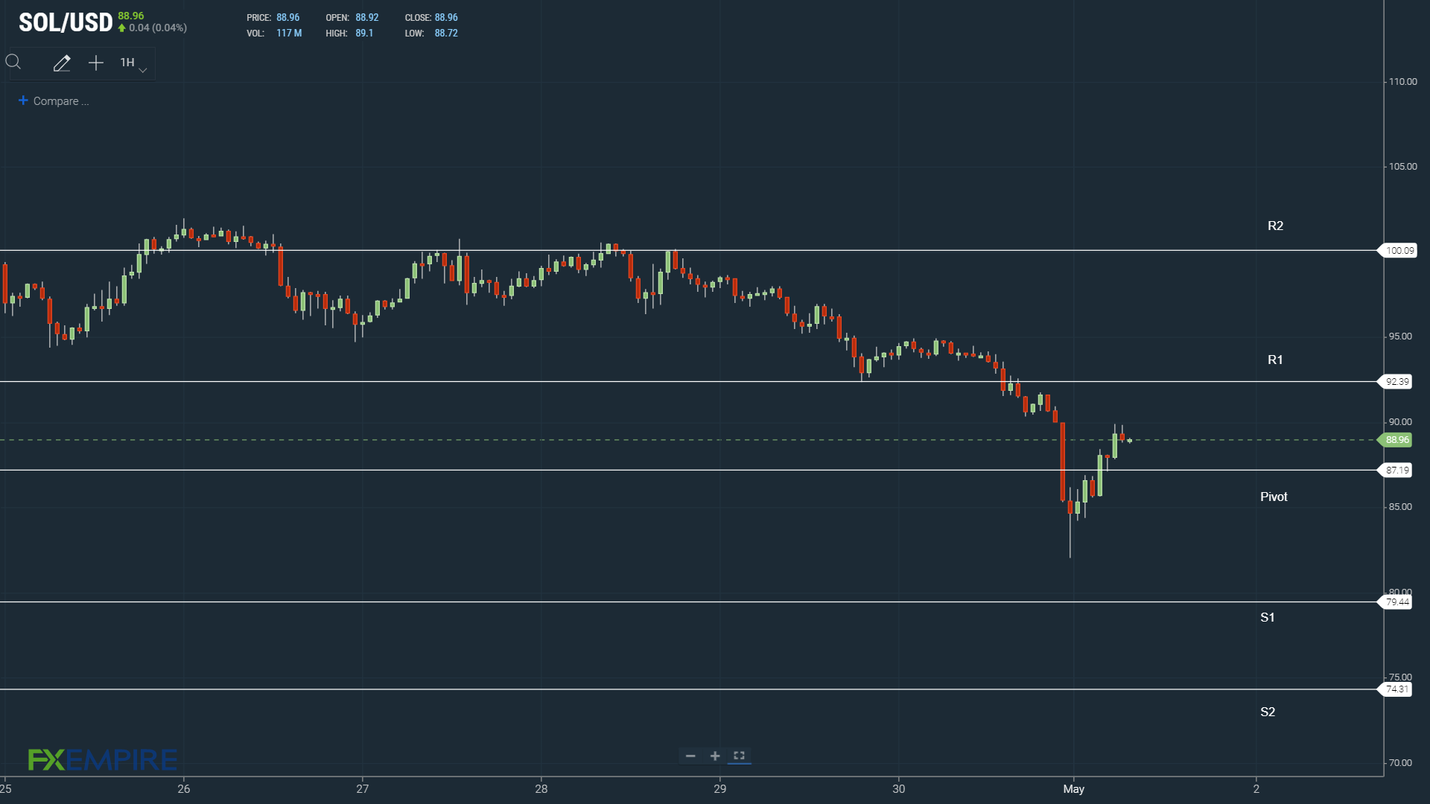
Task: Click the CLOSE 88.96 value
Action: click(446, 18)
